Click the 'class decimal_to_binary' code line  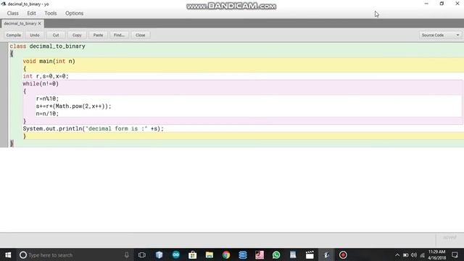tap(47, 46)
